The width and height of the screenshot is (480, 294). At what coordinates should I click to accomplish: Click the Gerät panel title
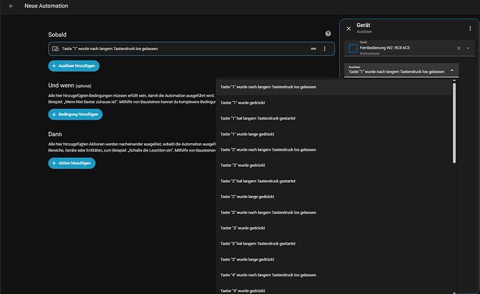[363, 25]
